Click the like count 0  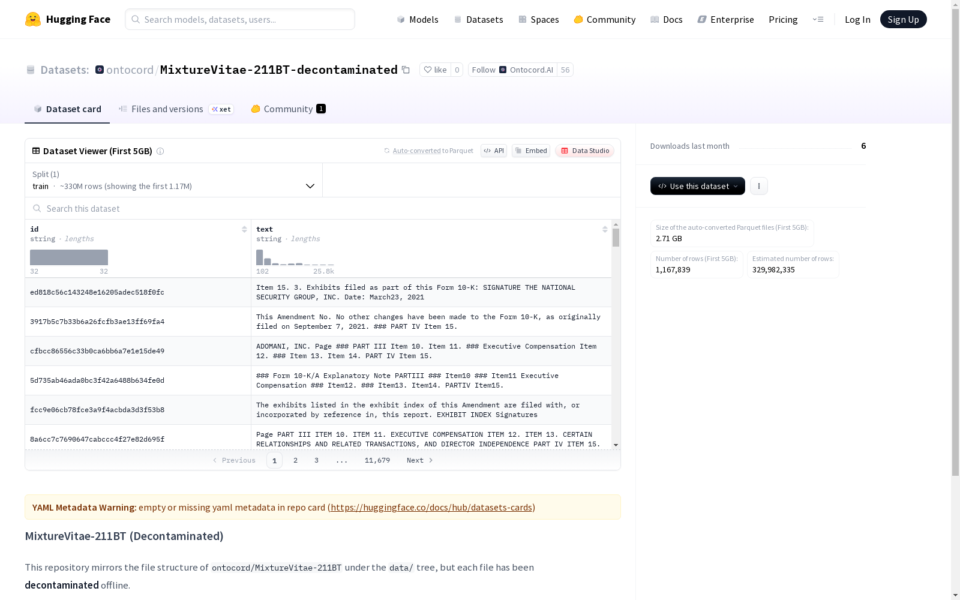tap(457, 70)
